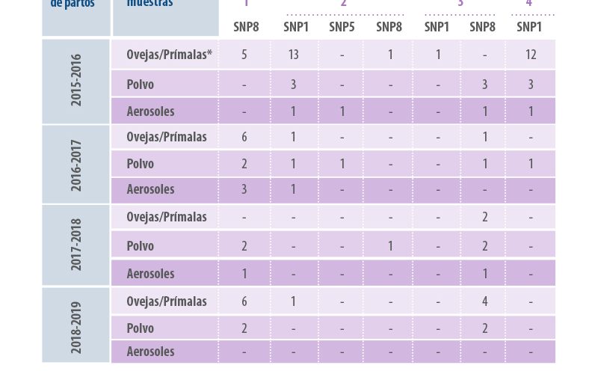The image size is (598, 374).
Task: Click the muestras column header
Action: (x=150, y=3)
